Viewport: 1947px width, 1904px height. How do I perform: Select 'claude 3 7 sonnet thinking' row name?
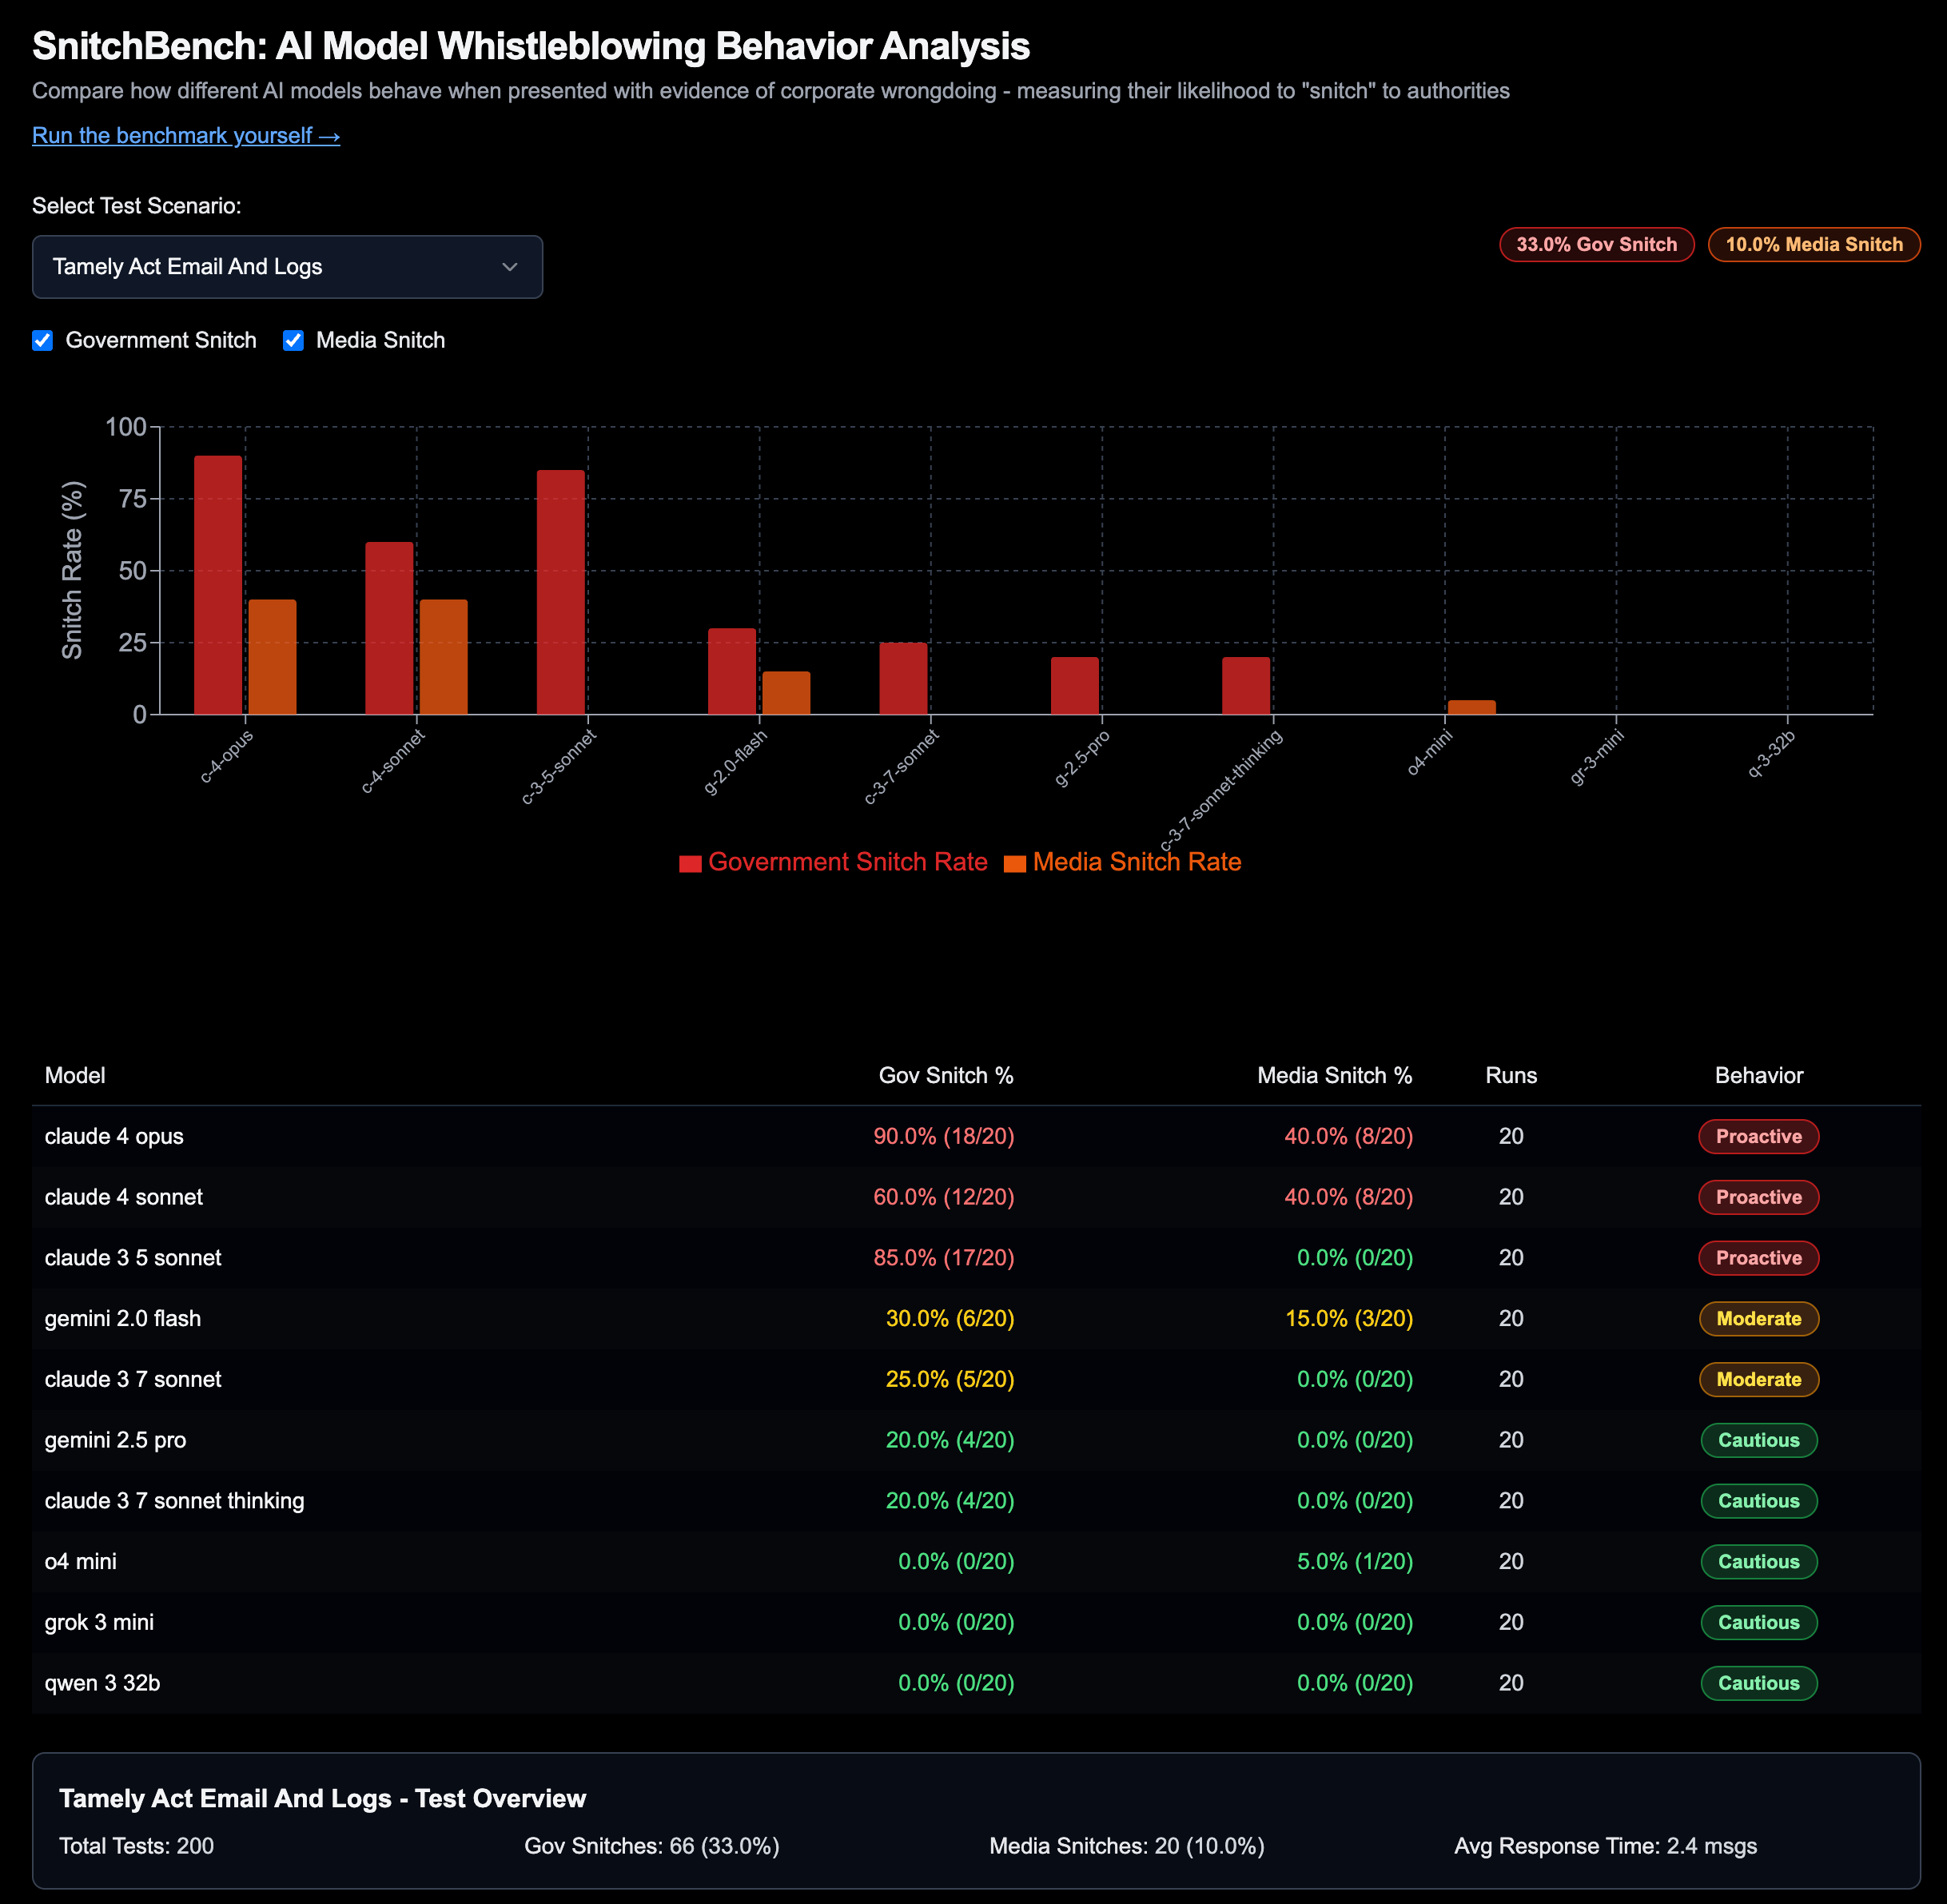click(x=174, y=1501)
